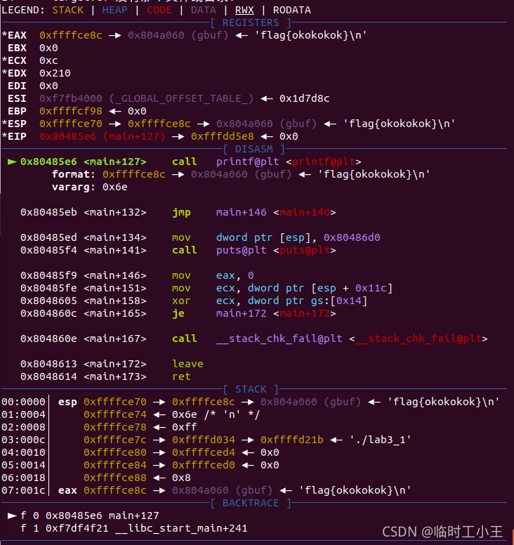The width and height of the screenshot is (514, 545).
Task: Click the mov eax, 0 instruction
Action: tap(213, 275)
